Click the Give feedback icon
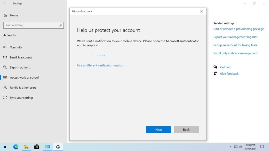The height and width of the screenshot is (151, 269). coord(215,74)
